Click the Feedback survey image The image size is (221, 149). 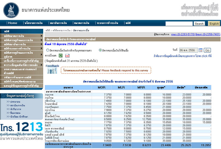[x=52, y=69]
